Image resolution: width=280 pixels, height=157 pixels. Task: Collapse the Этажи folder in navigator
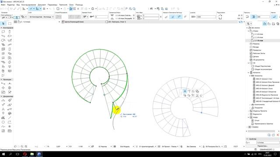(248, 31)
